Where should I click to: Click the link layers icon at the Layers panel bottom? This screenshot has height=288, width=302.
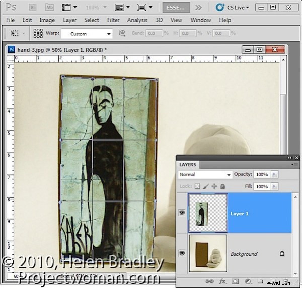click(209, 281)
